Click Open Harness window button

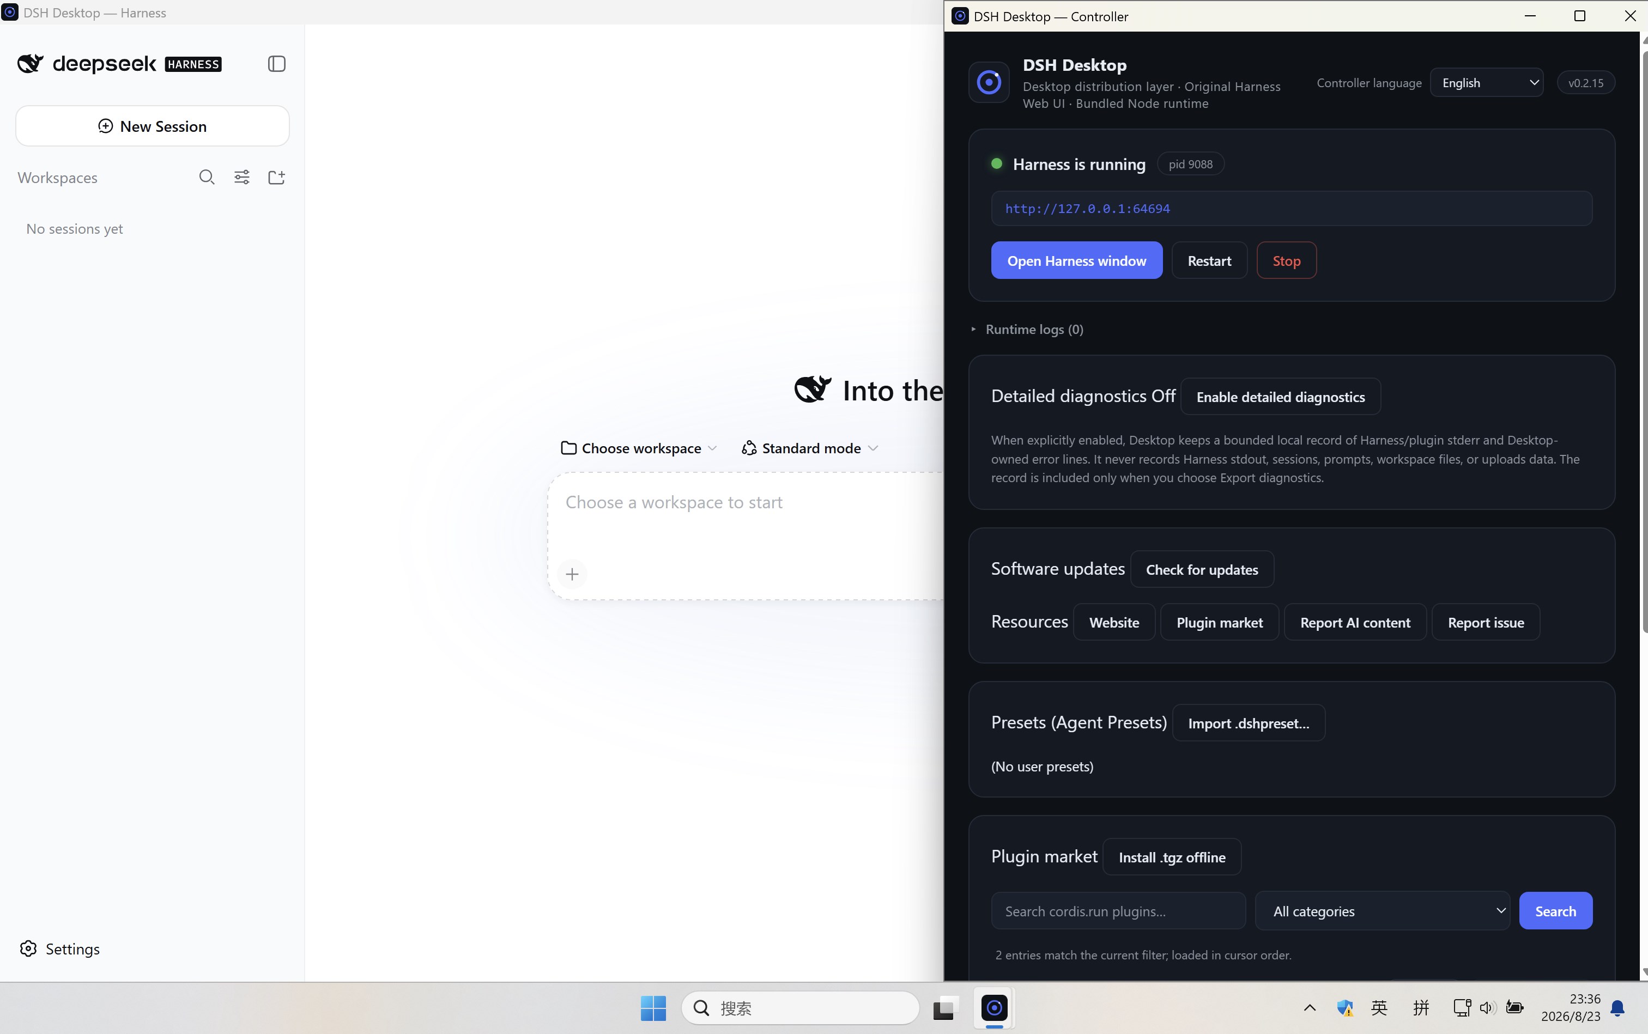tap(1076, 260)
